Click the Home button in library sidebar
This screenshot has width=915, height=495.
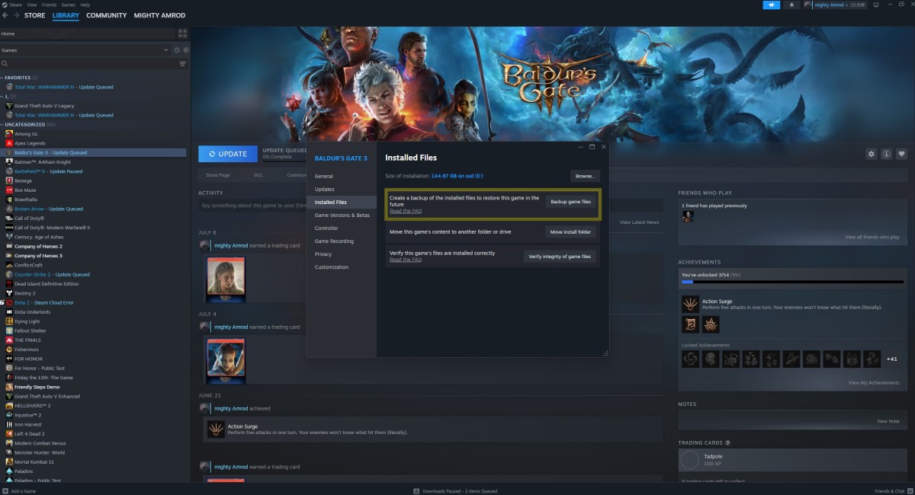point(88,34)
